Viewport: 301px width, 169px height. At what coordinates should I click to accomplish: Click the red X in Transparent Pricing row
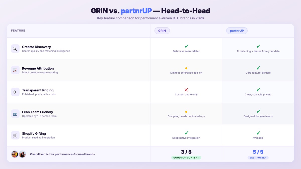[186, 90]
